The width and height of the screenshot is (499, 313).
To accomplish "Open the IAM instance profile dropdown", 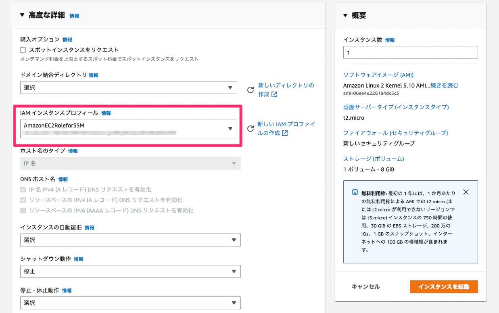I will click(x=129, y=128).
